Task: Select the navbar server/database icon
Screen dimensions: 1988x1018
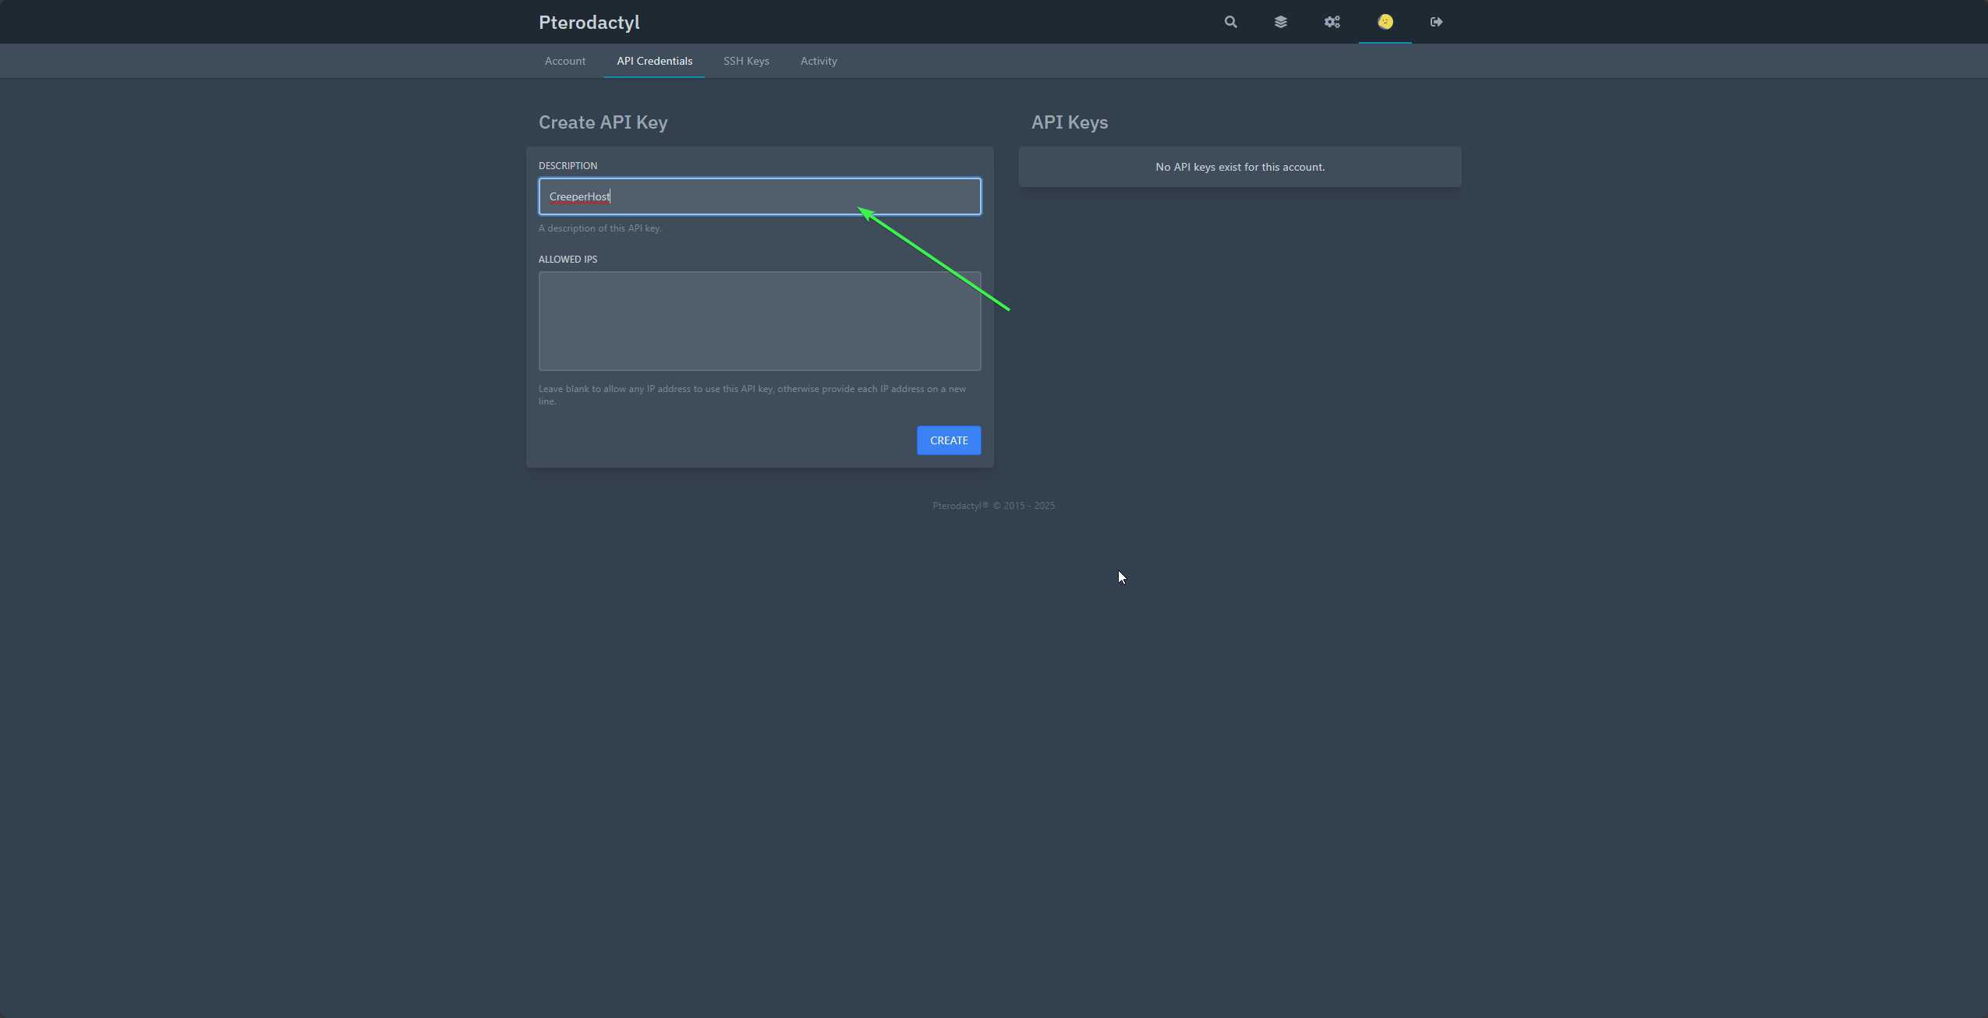Action: (1280, 21)
